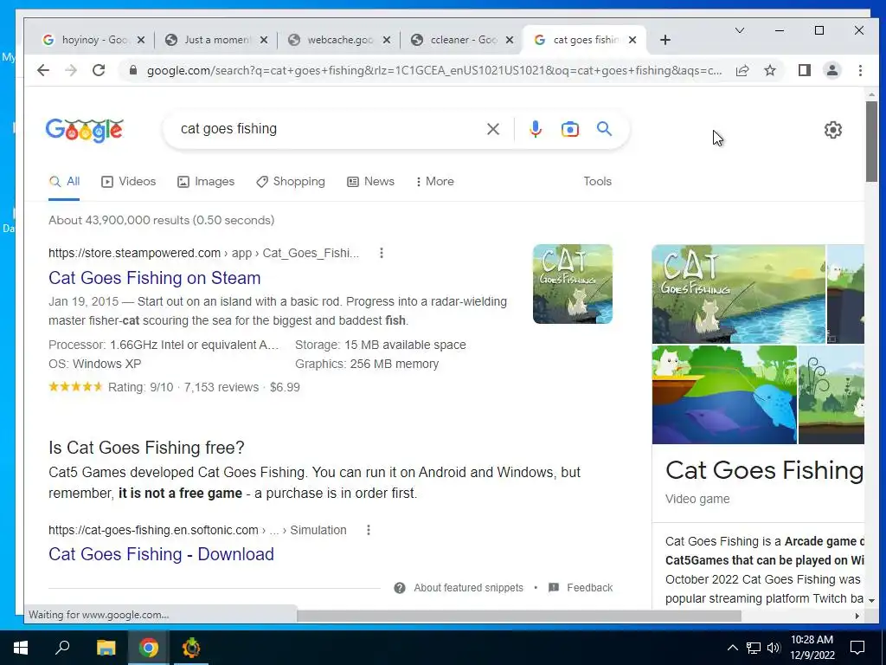Viewport: 886px width, 665px height.
Task: Close the hoyinoy tab
Action: pos(141,40)
